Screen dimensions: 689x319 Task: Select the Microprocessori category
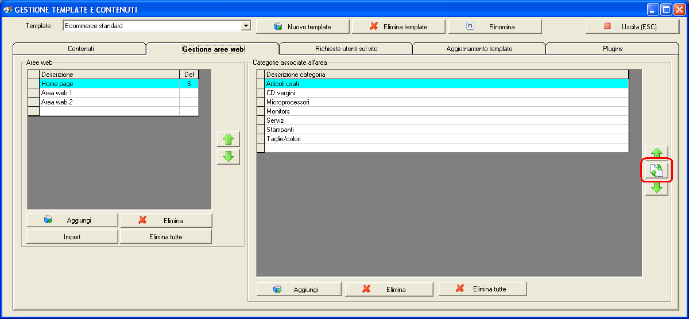coord(442,102)
